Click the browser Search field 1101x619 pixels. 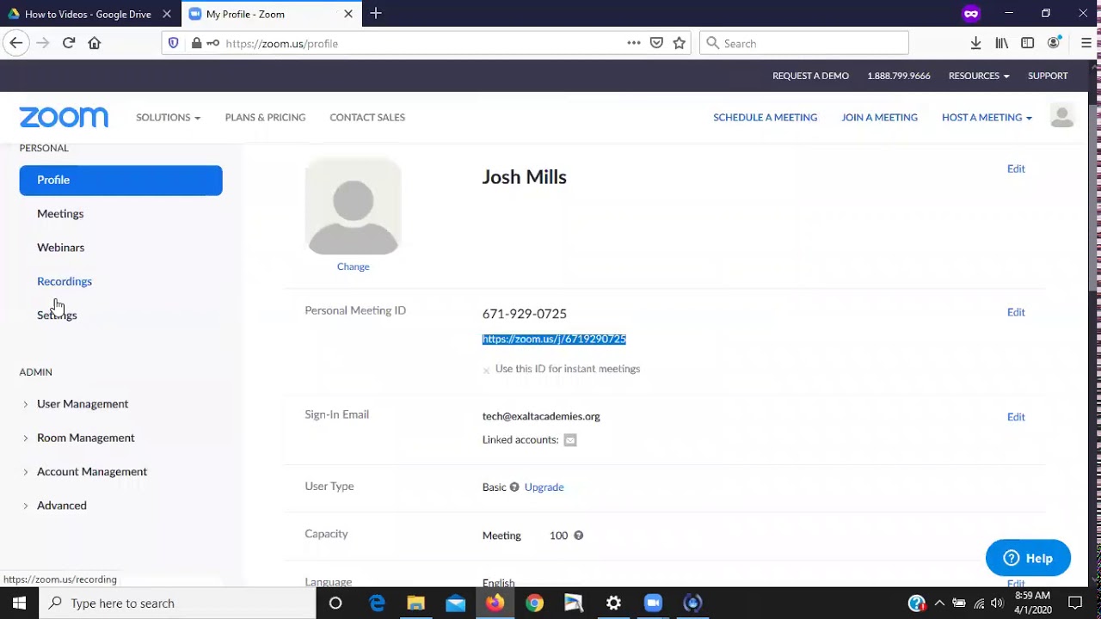(x=804, y=43)
